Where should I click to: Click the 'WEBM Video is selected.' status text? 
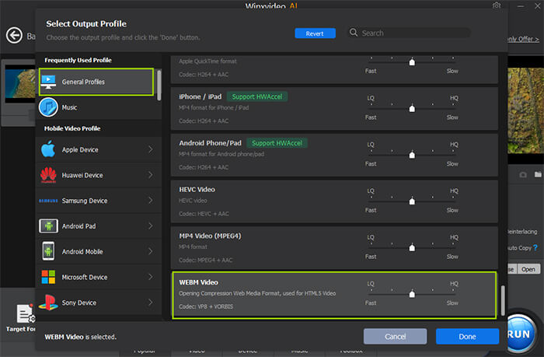81,337
